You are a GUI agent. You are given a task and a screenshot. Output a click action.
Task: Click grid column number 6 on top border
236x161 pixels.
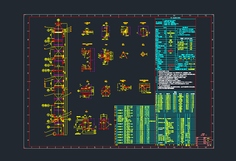110,16
